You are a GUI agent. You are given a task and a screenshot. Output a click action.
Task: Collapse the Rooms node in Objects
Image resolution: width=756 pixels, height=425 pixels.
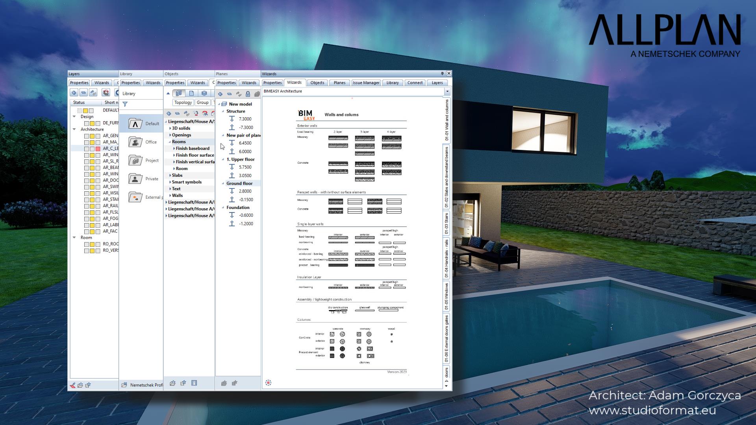170,142
